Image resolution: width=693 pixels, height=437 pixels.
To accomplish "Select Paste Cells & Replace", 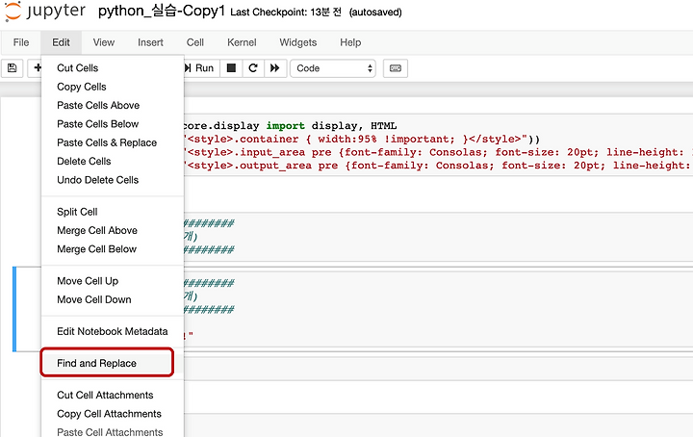I will pyautogui.click(x=113, y=142).
